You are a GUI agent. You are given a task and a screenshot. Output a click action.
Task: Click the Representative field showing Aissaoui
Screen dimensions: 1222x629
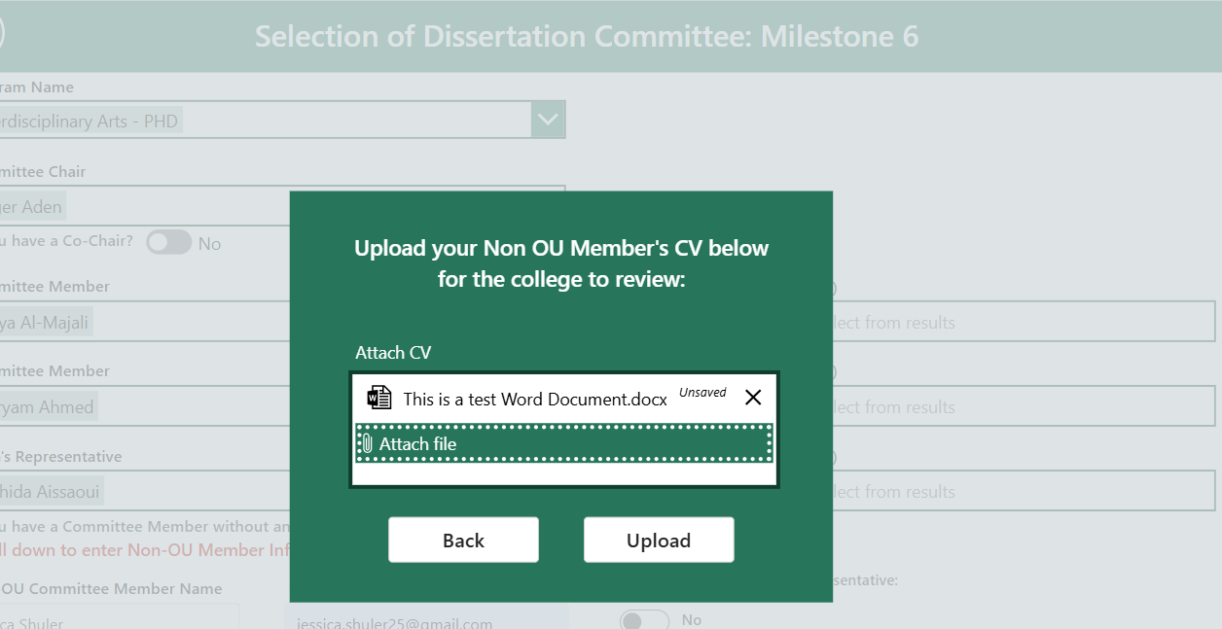[x=146, y=490]
